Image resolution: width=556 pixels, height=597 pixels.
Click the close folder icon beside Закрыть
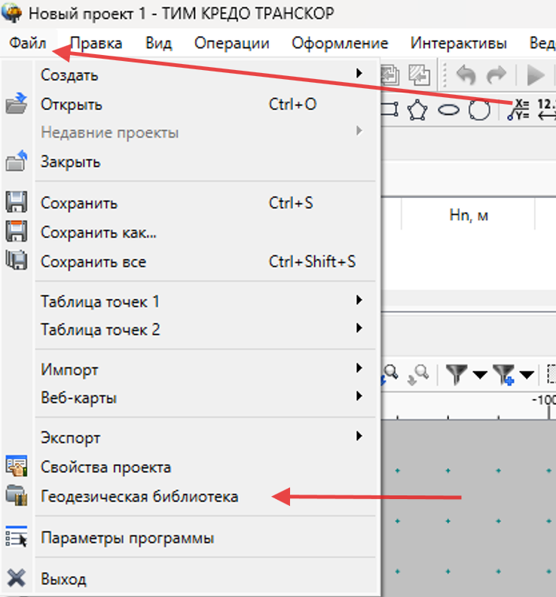[x=17, y=161]
